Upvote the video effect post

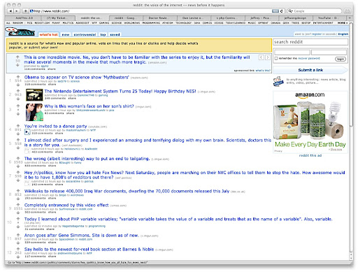click(x=18, y=205)
